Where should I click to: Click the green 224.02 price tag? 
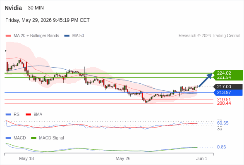(x=228, y=73)
